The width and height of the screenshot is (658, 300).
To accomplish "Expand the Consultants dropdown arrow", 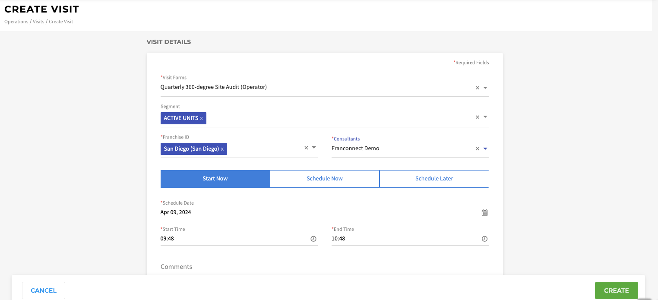I will (485, 148).
